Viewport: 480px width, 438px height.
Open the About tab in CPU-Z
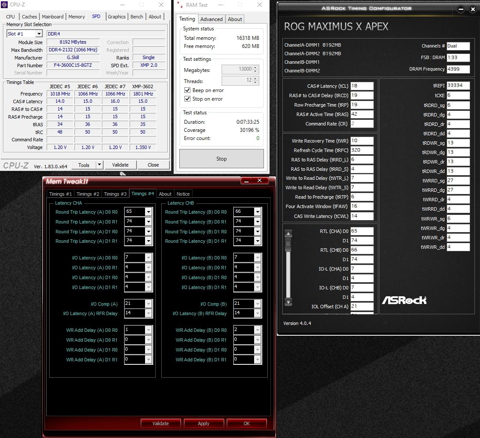155,17
